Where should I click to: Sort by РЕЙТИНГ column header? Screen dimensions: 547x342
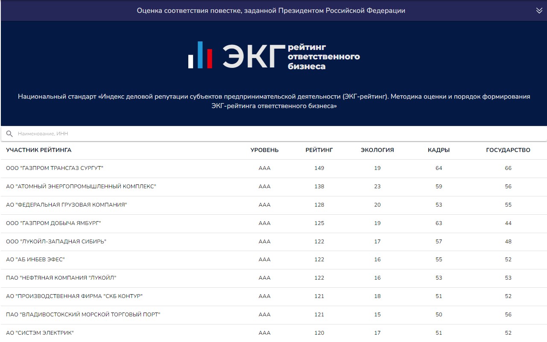coord(319,150)
